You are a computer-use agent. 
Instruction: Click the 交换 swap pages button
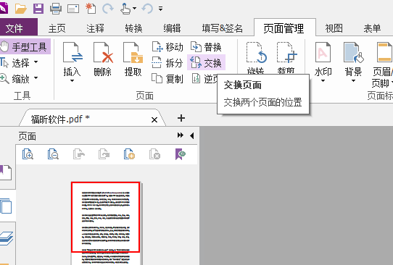tap(206, 62)
